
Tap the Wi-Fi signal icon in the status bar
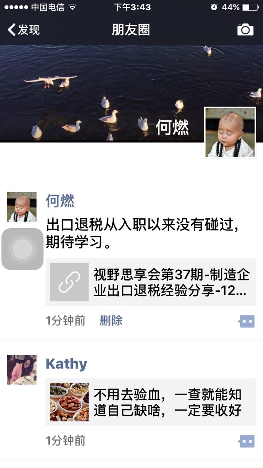pos(72,7)
